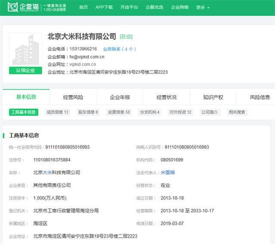The image size is (275, 244).
Task: Click the 所属地区 value 海淀区
Action: click(40, 223)
